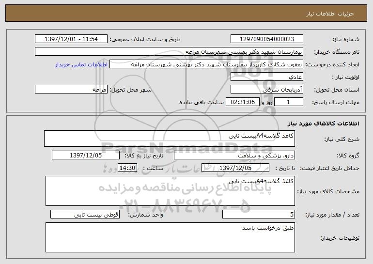
Task: Click the label استان محل تحویل
Action: tap(337, 90)
